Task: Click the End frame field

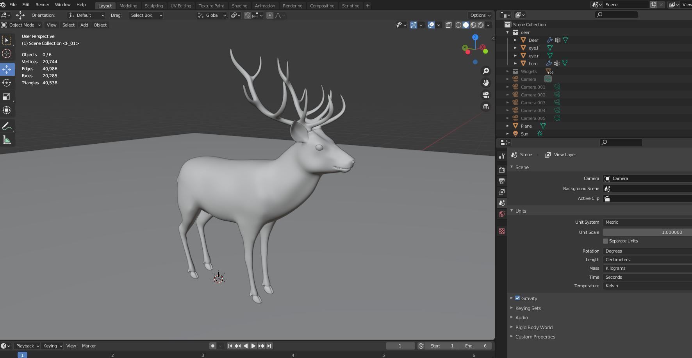Action: click(x=475, y=346)
